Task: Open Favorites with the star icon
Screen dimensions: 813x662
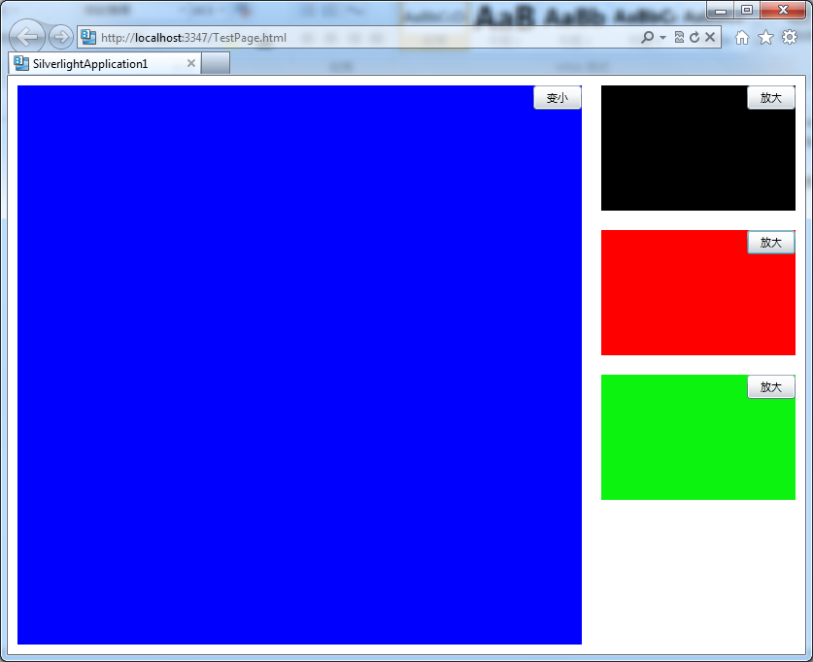Action: 765,37
